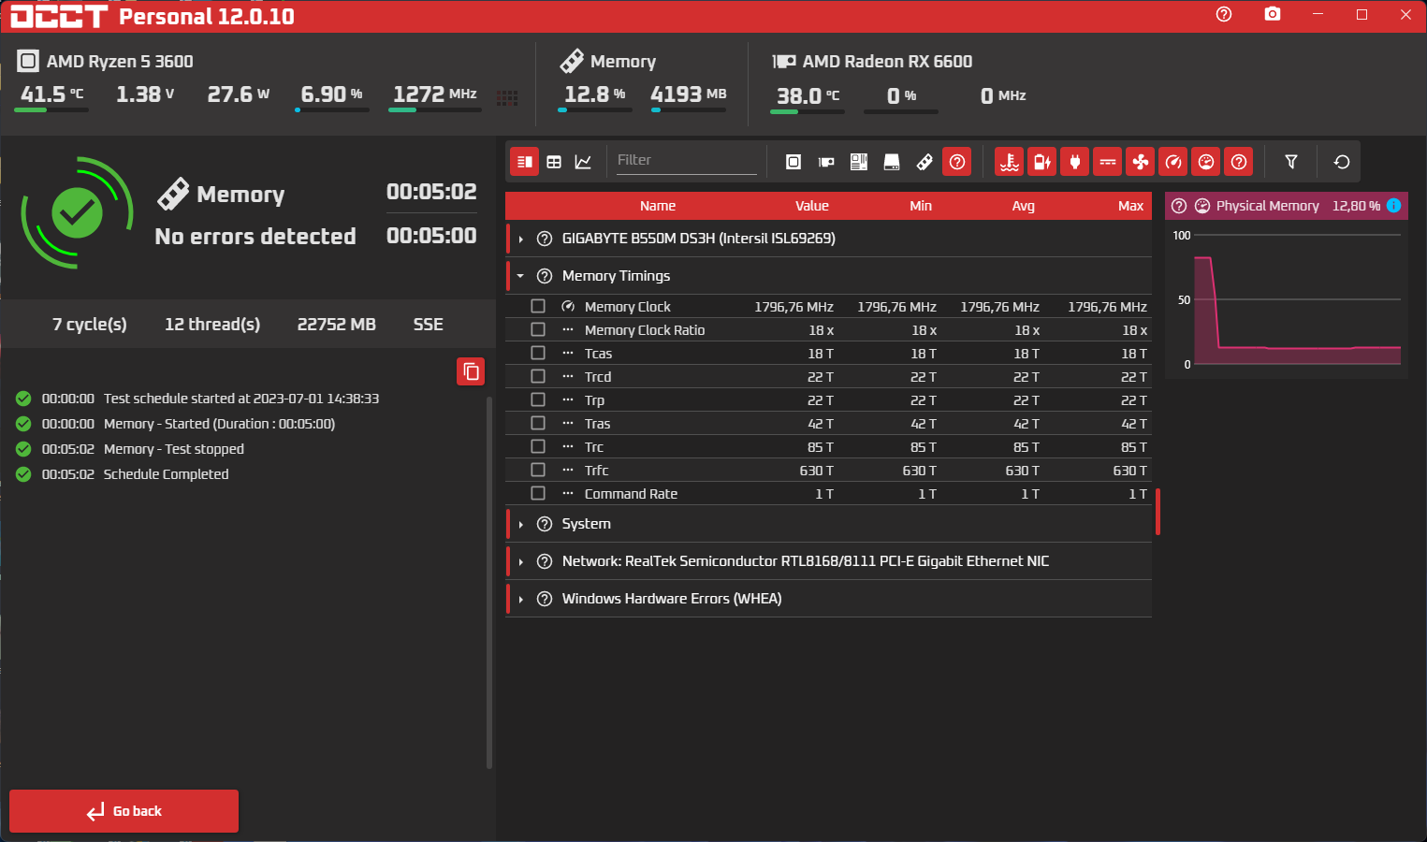
Task: Click the memory usage bar under 12.8 %
Action: 595,110
